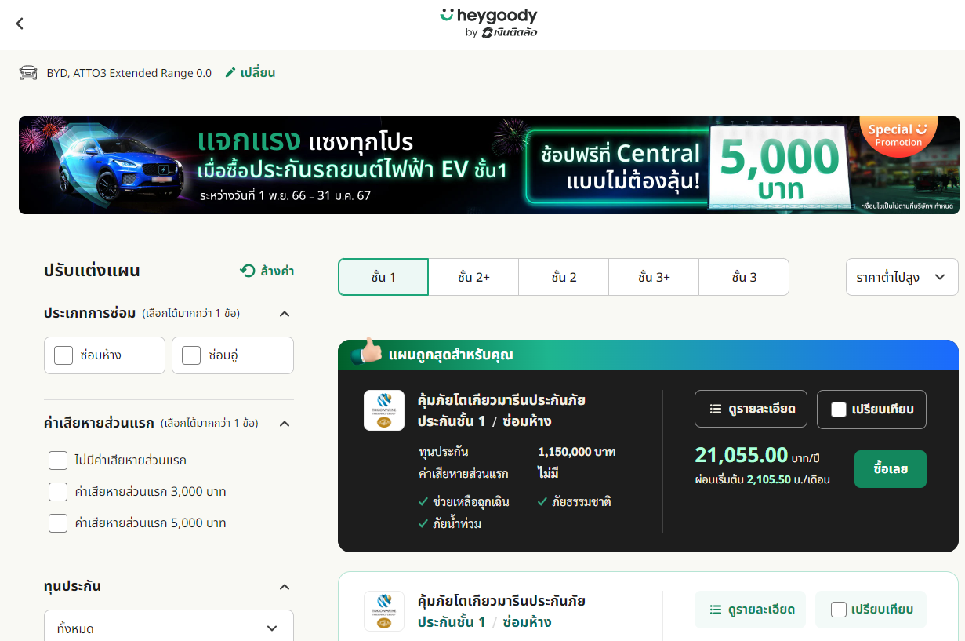Screen dimensions: 965x641
Task: Switch to the ชั้น 3 tab
Action: coord(744,277)
